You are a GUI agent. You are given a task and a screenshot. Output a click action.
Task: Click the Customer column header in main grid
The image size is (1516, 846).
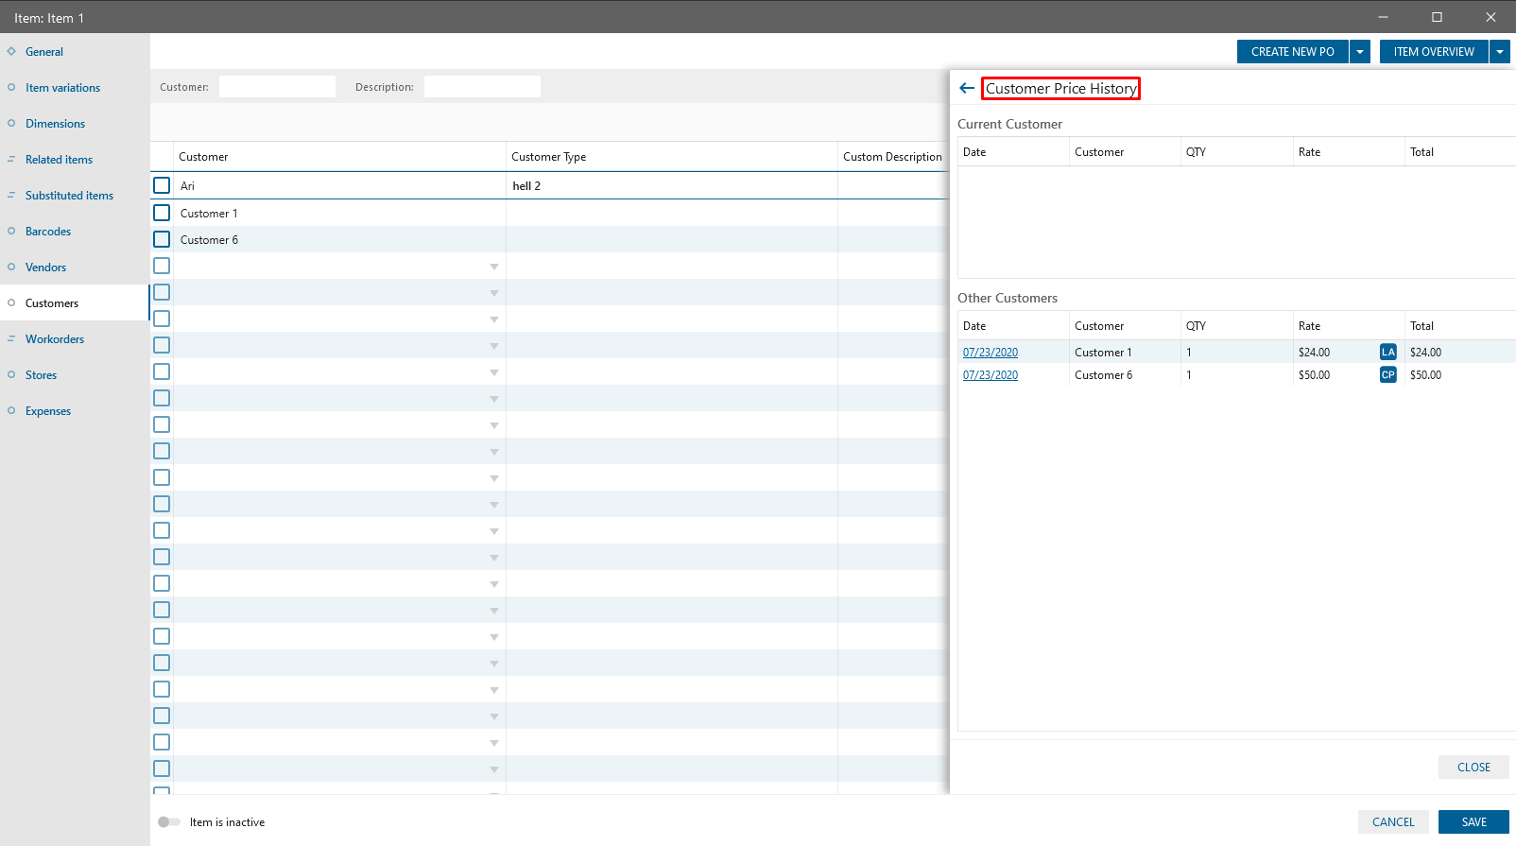[339, 157]
